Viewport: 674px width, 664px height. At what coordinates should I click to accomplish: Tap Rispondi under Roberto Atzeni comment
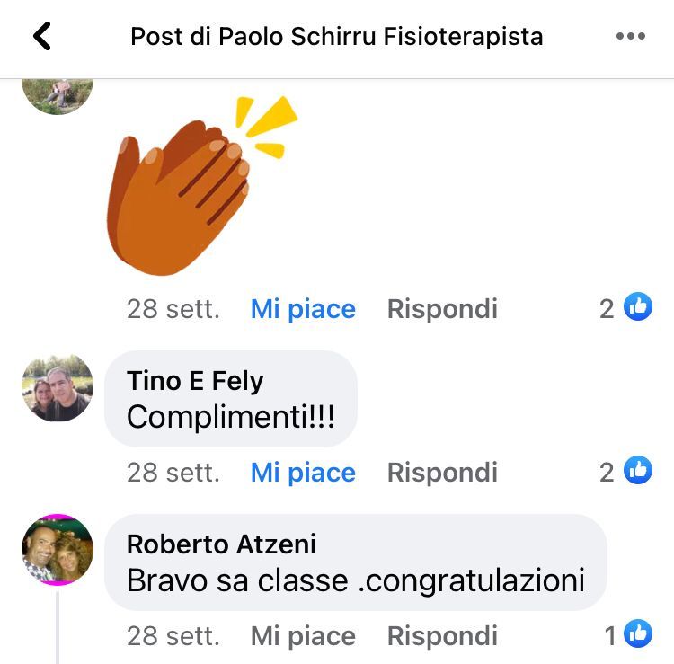[442, 635]
